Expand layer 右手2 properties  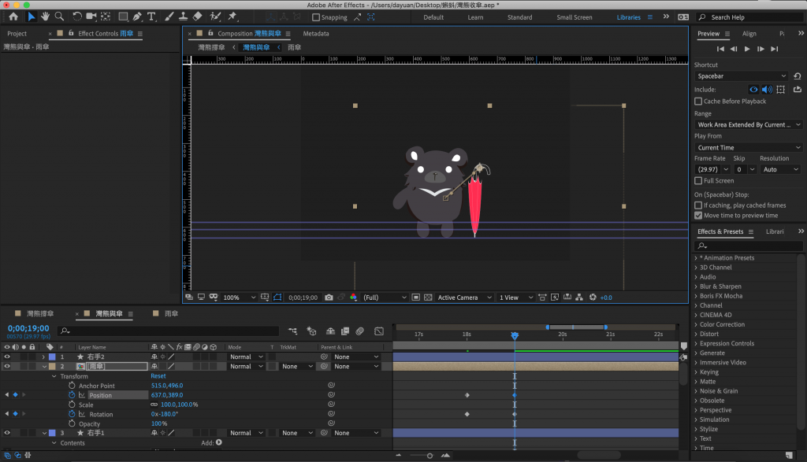[44, 357]
